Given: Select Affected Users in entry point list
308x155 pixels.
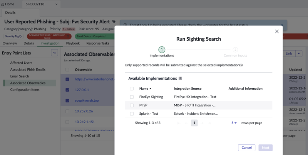Looking at the screenshot, I should point(21,63).
